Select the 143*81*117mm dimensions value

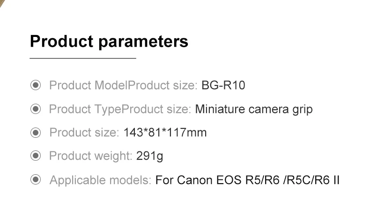(165, 133)
